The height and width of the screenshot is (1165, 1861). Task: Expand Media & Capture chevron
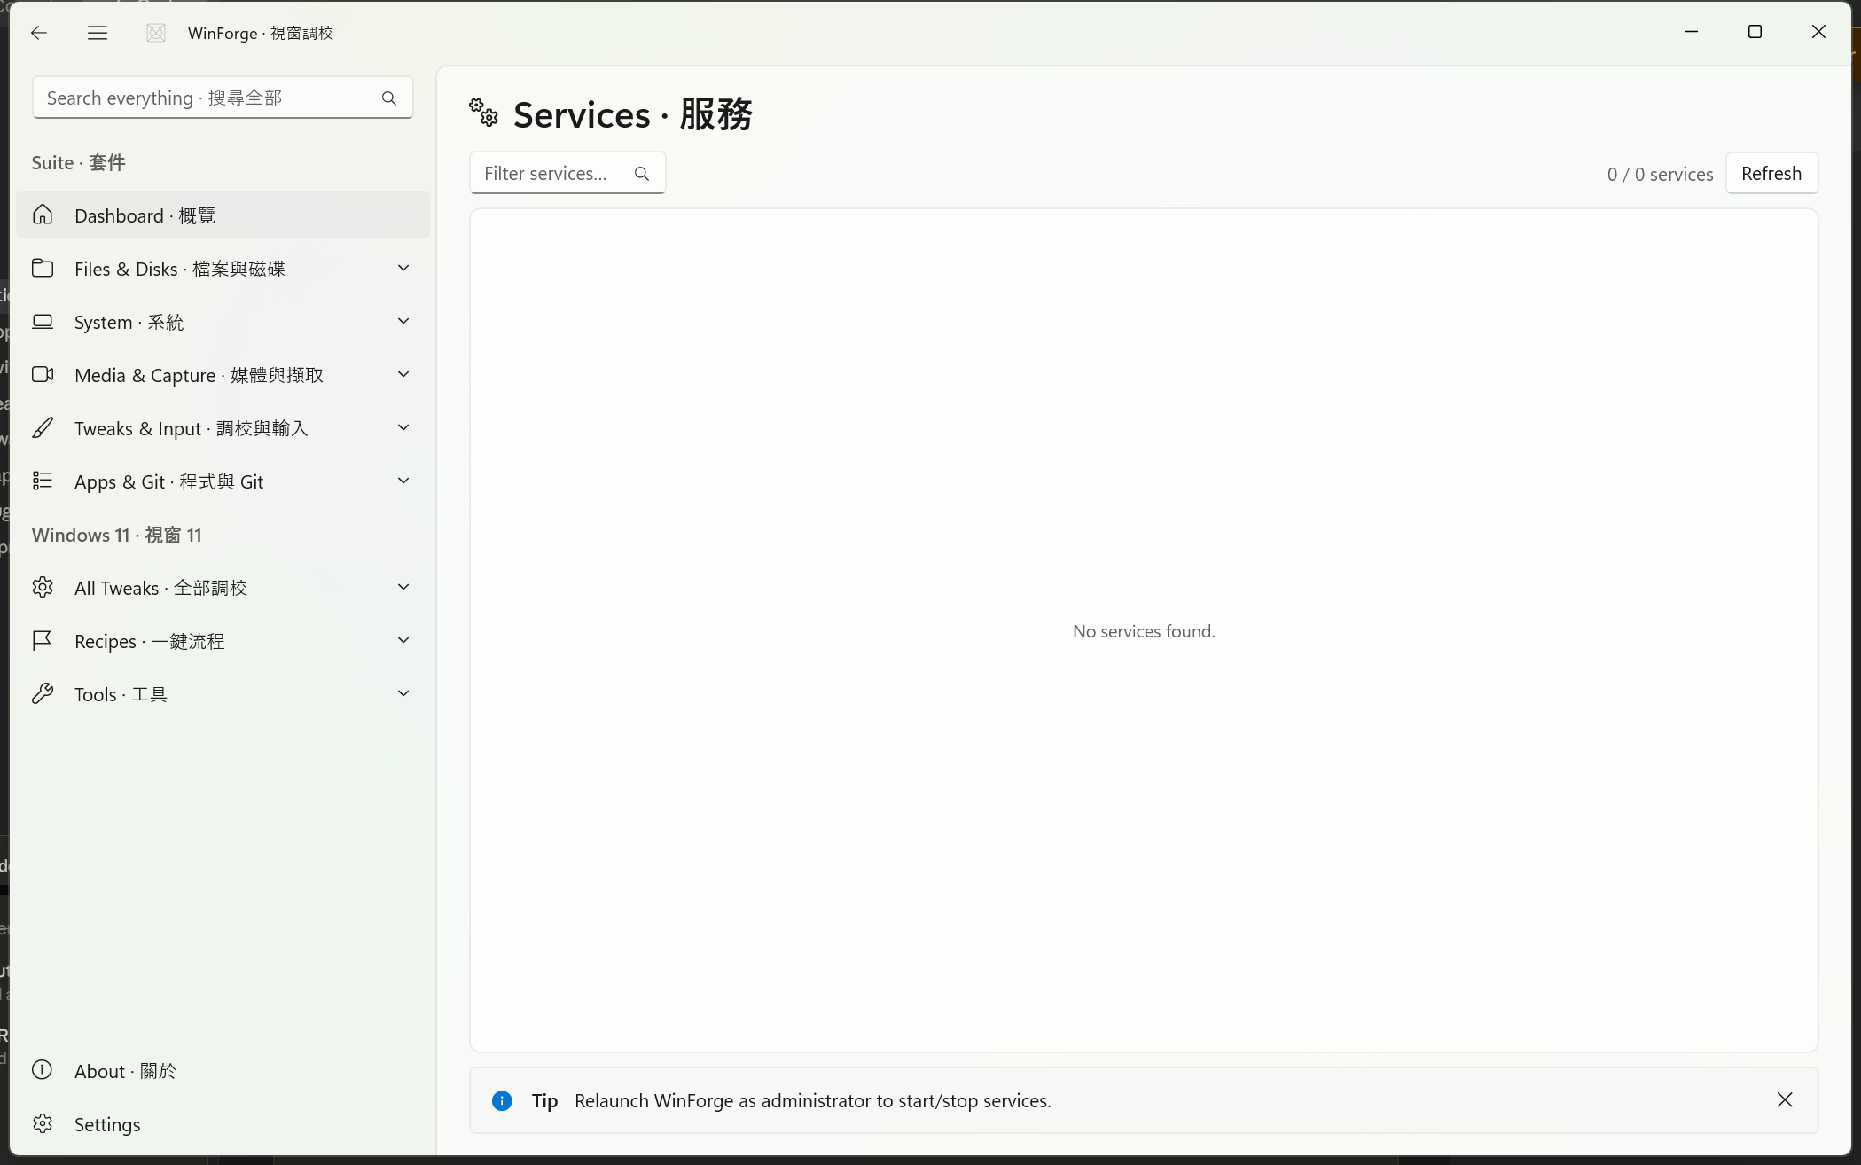tap(403, 374)
